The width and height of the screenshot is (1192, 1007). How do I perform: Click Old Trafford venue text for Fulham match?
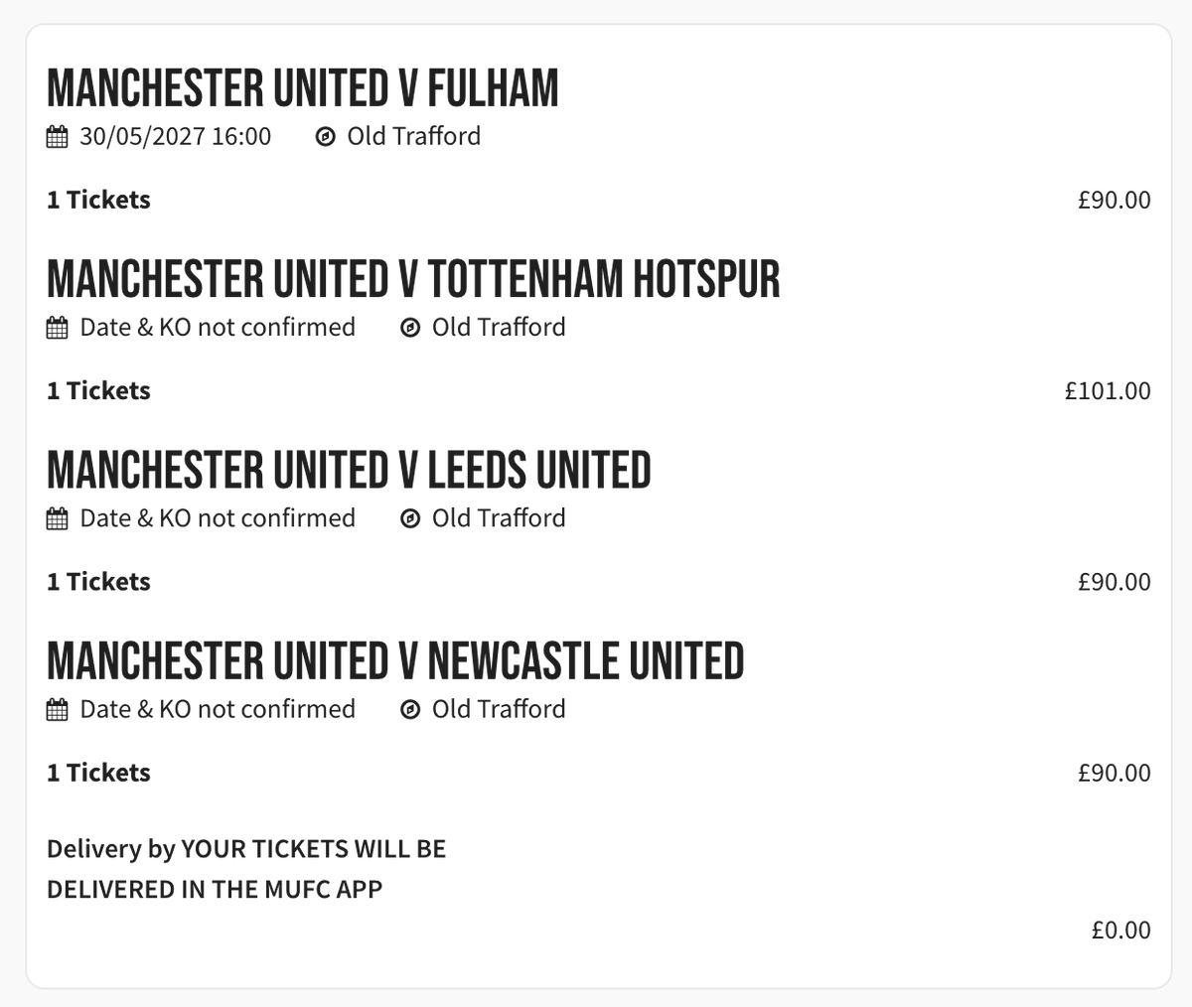pyautogui.click(x=414, y=136)
